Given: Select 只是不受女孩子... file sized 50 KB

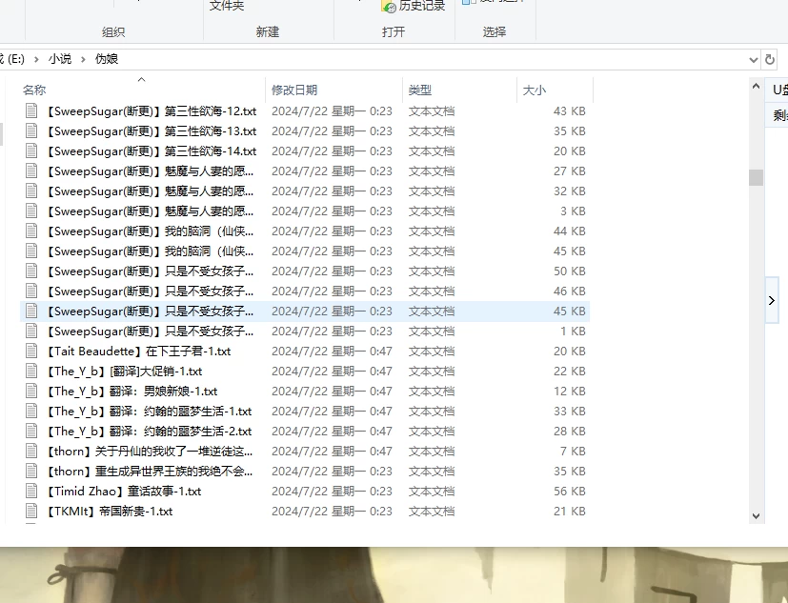Looking at the screenshot, I should point(305,271).
